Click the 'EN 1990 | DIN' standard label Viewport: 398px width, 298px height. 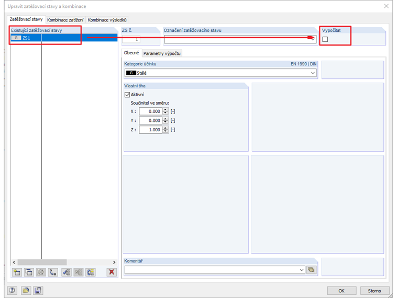click(304, 64)
